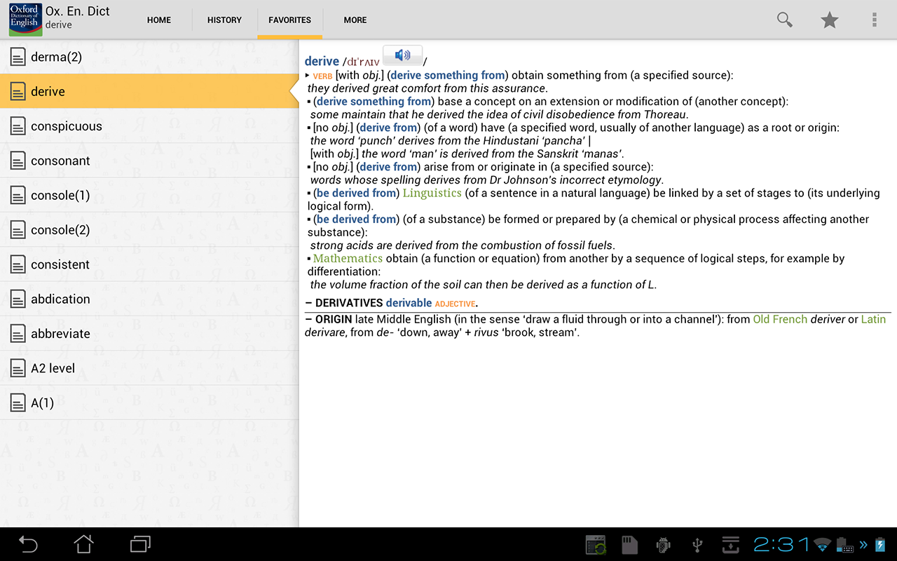Switch to the HISTORY tab

point(224,20)
